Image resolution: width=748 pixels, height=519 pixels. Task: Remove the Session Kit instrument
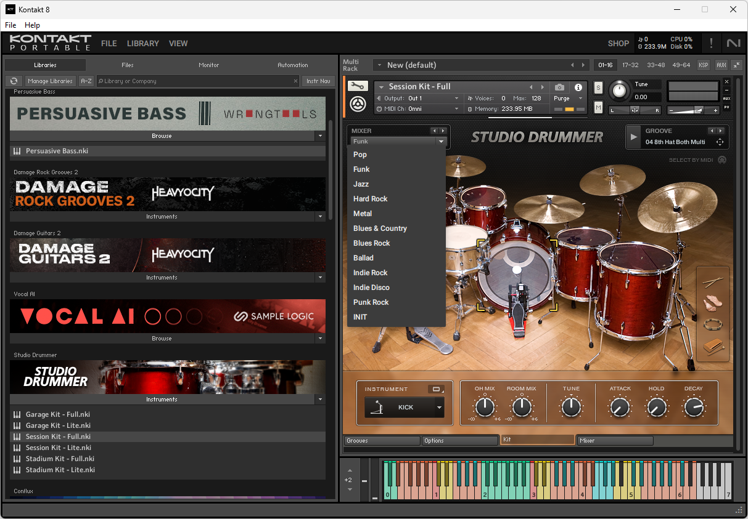coord(726,82)
